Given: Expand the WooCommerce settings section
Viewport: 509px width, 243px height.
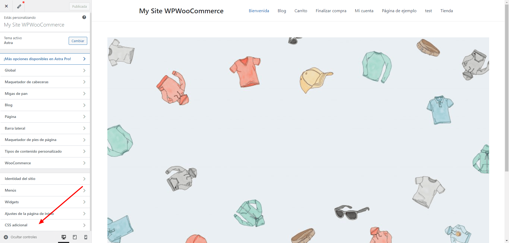Looking at the screenshot, I should tap(45, 163).
